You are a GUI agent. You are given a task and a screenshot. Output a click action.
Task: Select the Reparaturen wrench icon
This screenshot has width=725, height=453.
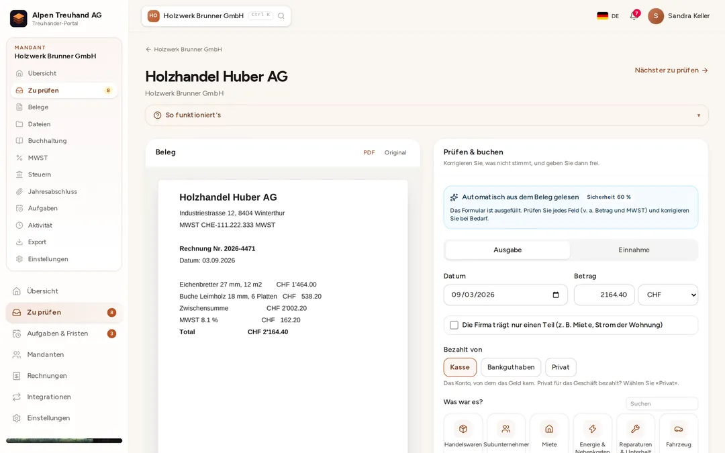click(x=635, y=428)
